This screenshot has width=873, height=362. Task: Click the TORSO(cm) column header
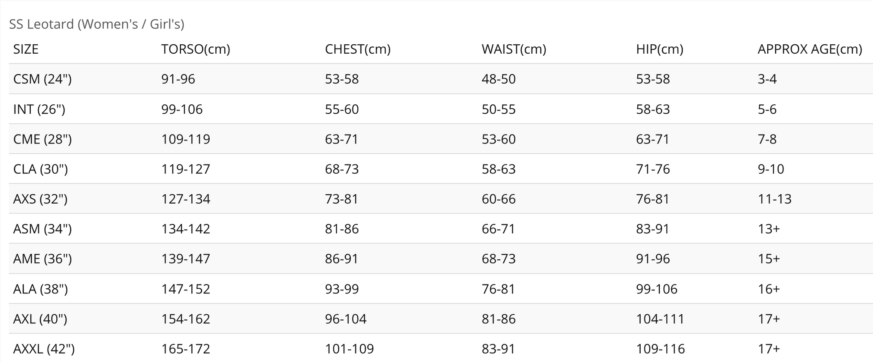(x=196, y=49)
